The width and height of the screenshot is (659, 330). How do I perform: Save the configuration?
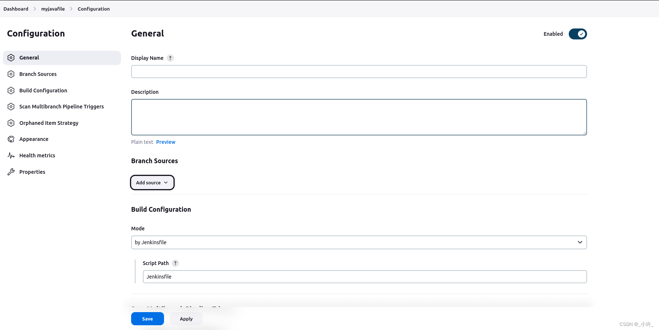pos(148,319)
